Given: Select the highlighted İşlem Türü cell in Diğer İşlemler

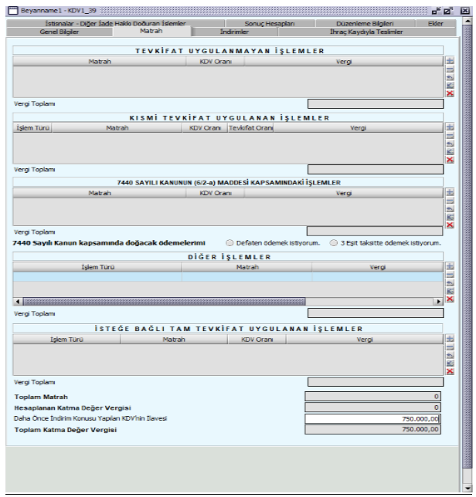Looking at the screenshot, I should tap(97, 276).
